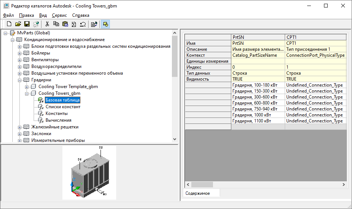Select Измерительные приборы tree item

point(58,140)
